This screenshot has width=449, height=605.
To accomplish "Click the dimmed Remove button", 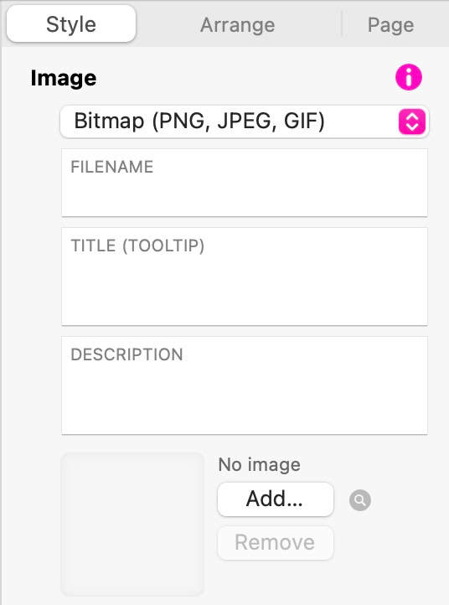I will pyautogui.click(x=276, y=542).
